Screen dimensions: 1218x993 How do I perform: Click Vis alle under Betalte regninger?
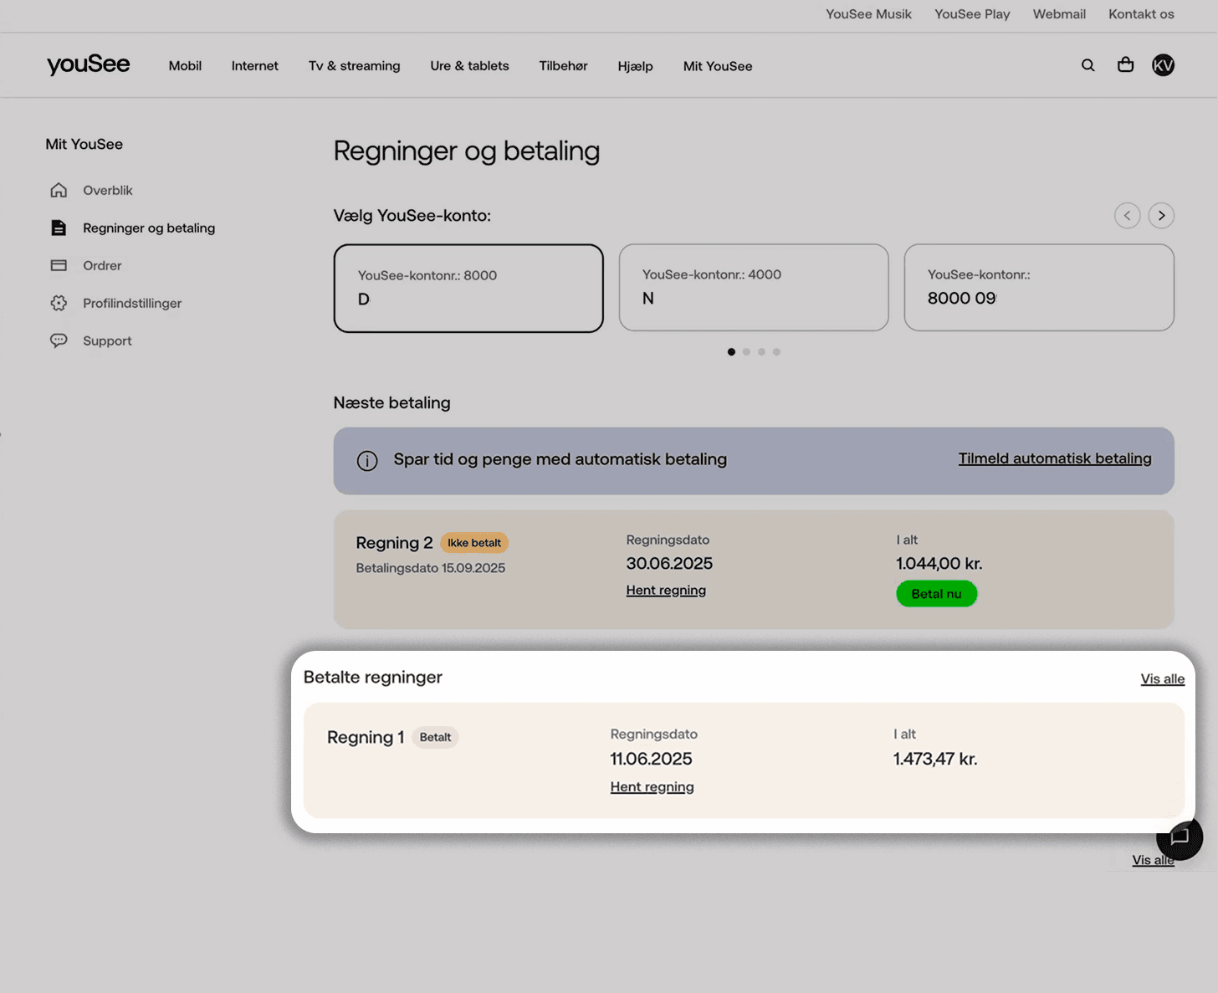coord(1162,678)
